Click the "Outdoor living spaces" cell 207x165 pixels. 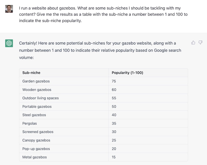[41, 98]
